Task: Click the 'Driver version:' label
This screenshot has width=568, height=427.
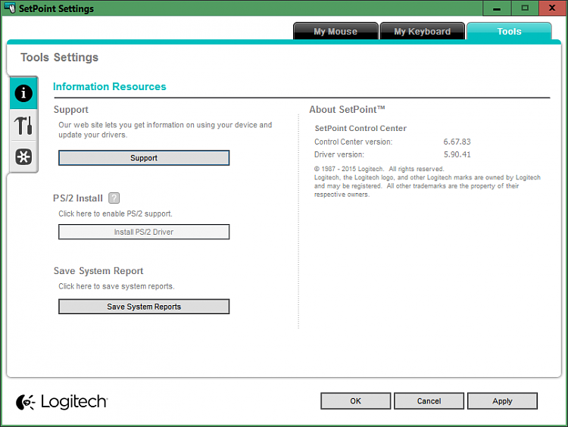Action: [339, 154]
